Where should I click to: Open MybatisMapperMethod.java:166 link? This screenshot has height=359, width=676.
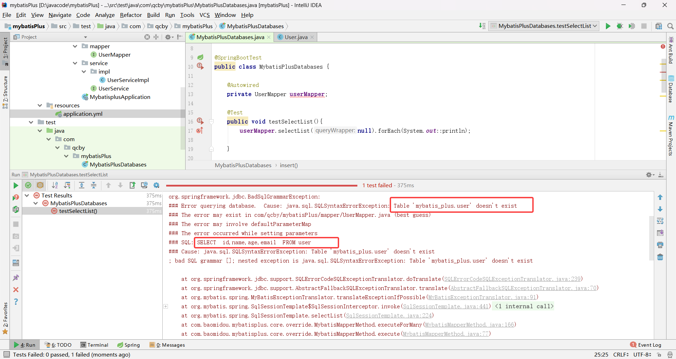pos(470,325)
